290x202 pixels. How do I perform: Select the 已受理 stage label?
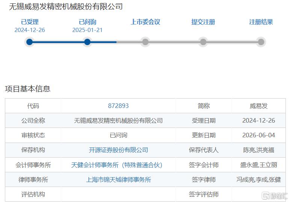coord(30,22)
